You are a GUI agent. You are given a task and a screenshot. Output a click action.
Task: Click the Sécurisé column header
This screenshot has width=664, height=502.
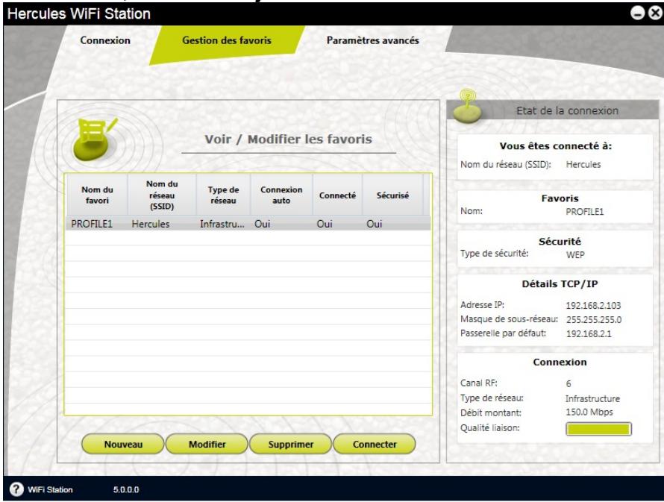392,195
